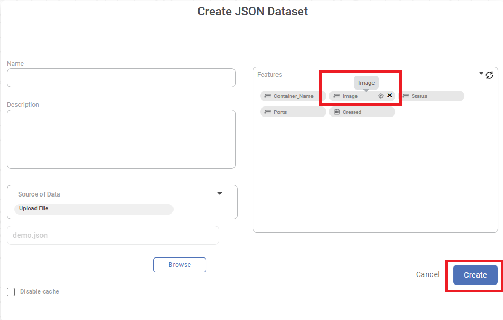This screenshot has height=320, width=503.
Task: Click the list icon on the Status chip
Action: [405, 96]
